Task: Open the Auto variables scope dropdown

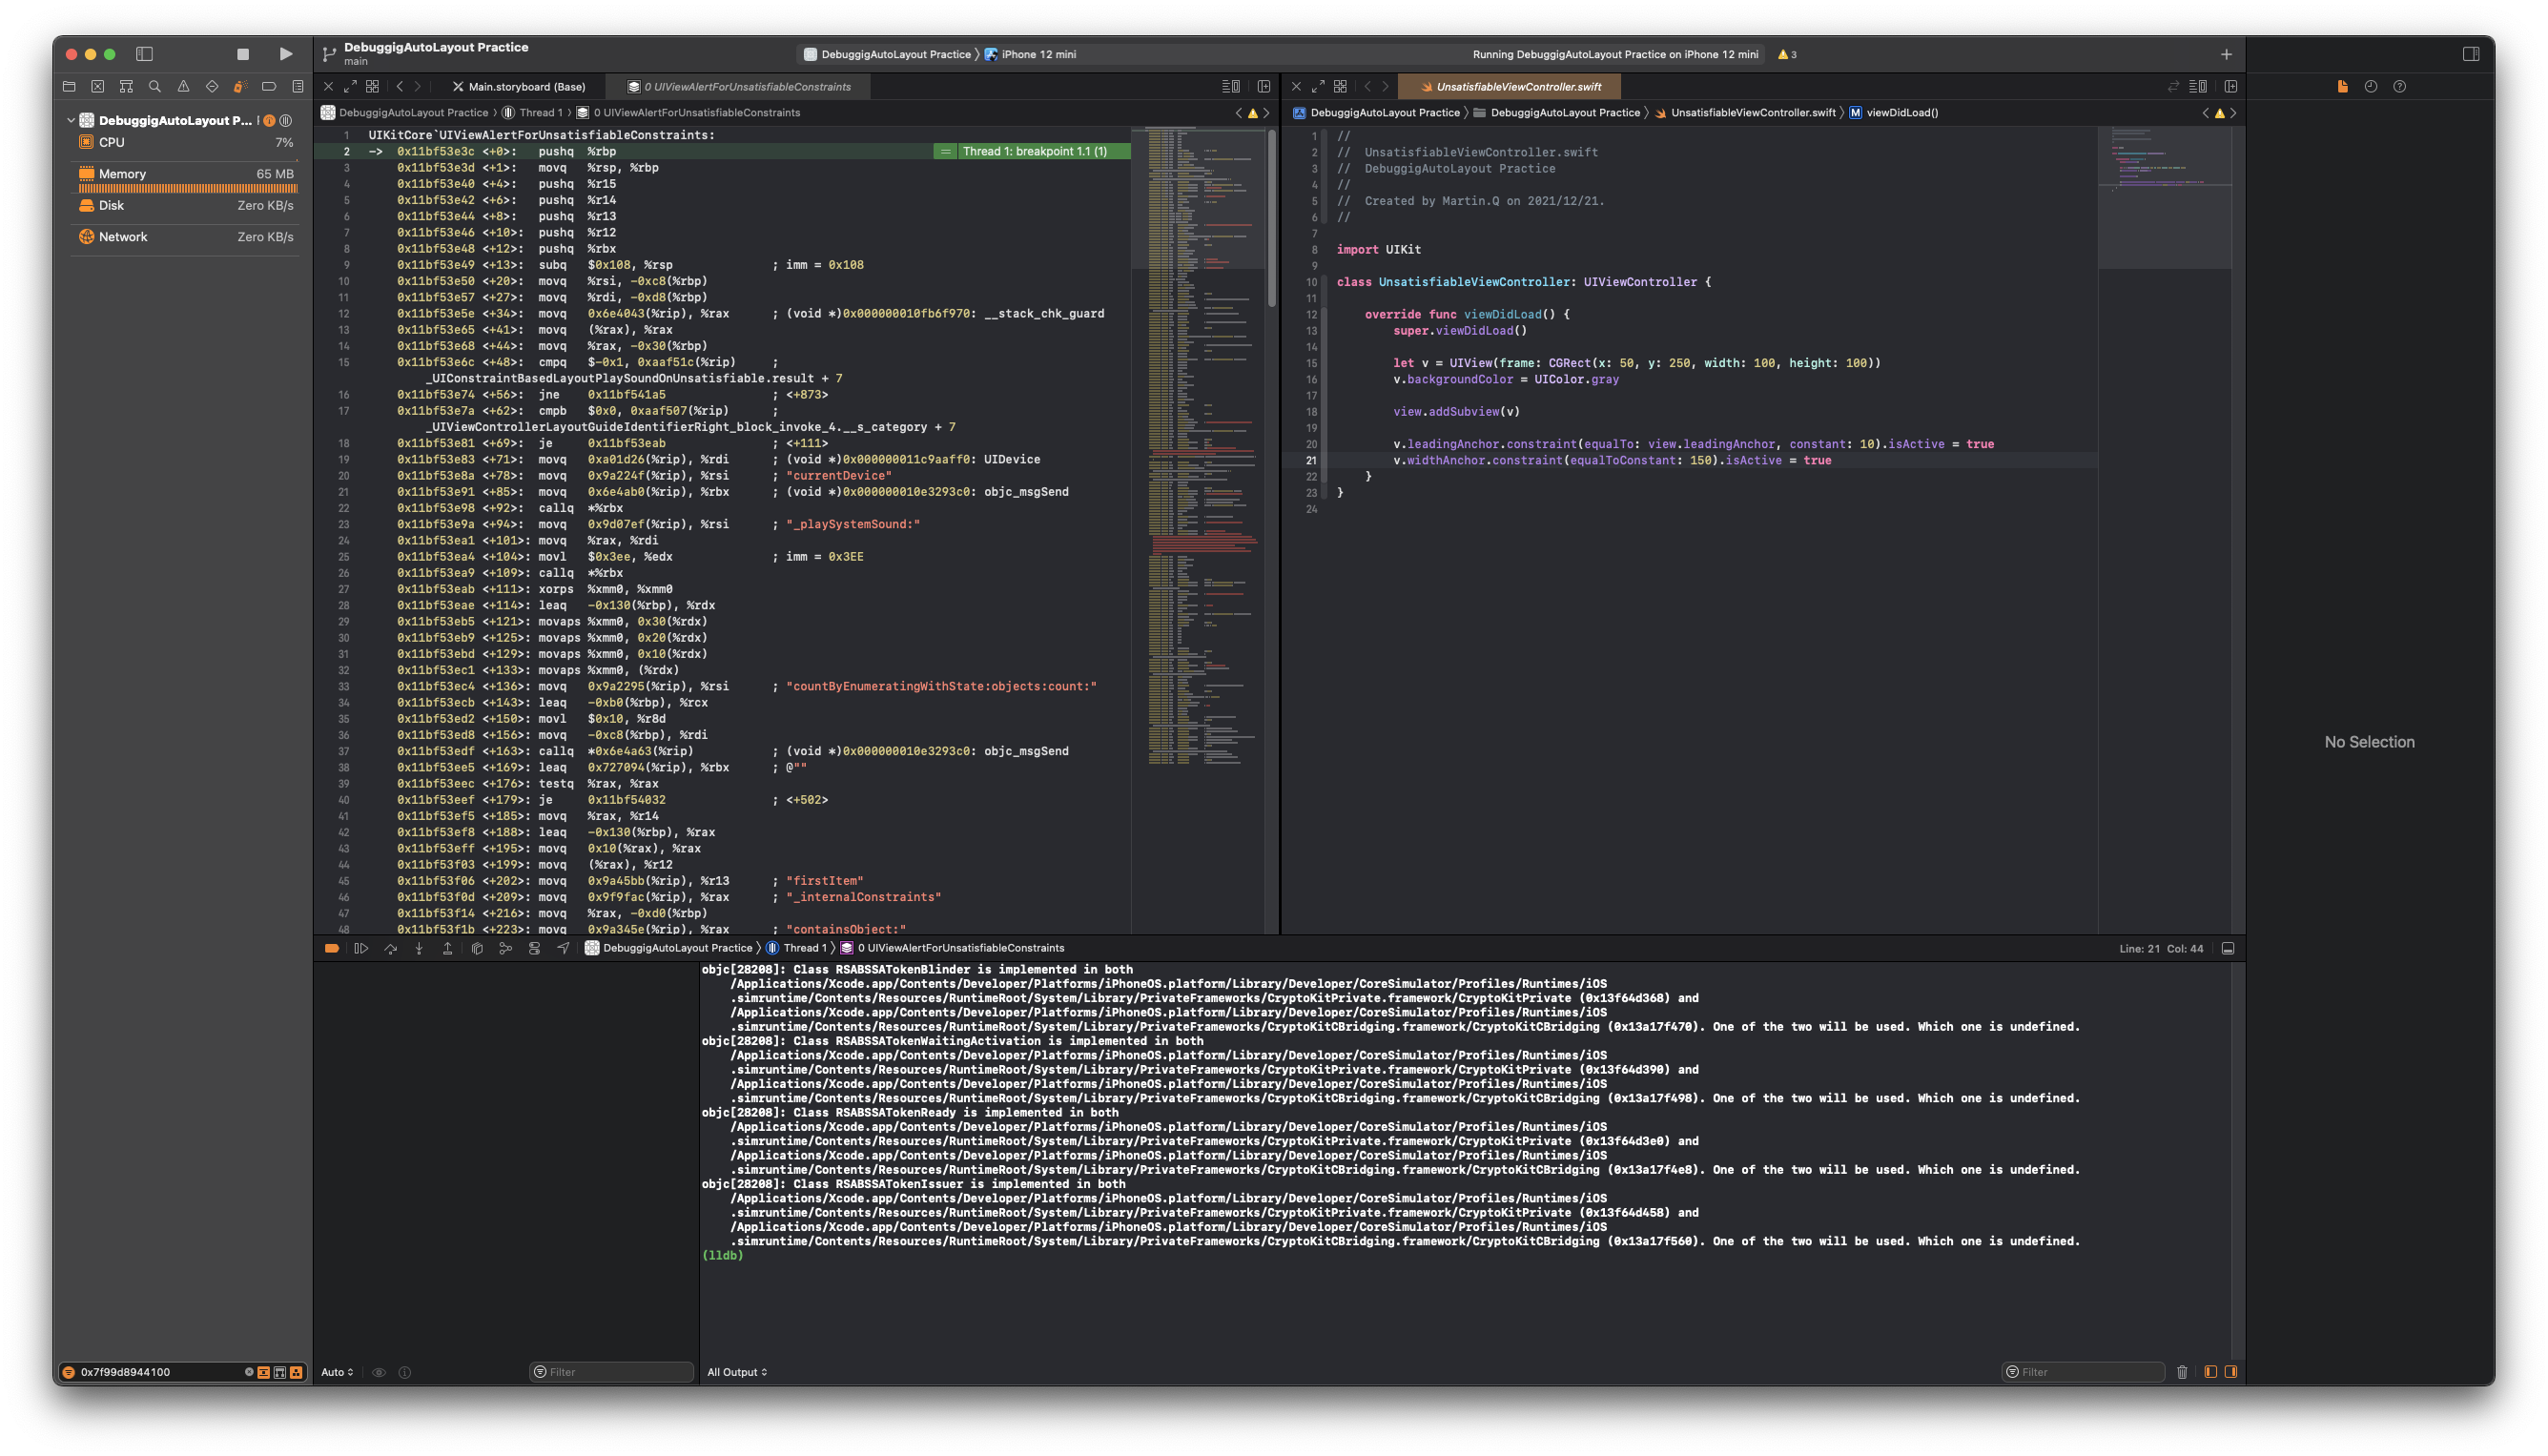Action: point(337,1372)
